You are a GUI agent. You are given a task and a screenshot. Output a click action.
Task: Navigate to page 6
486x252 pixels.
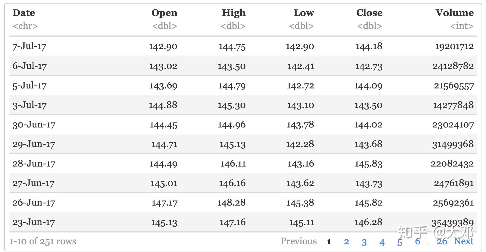(x=417, y=241)
